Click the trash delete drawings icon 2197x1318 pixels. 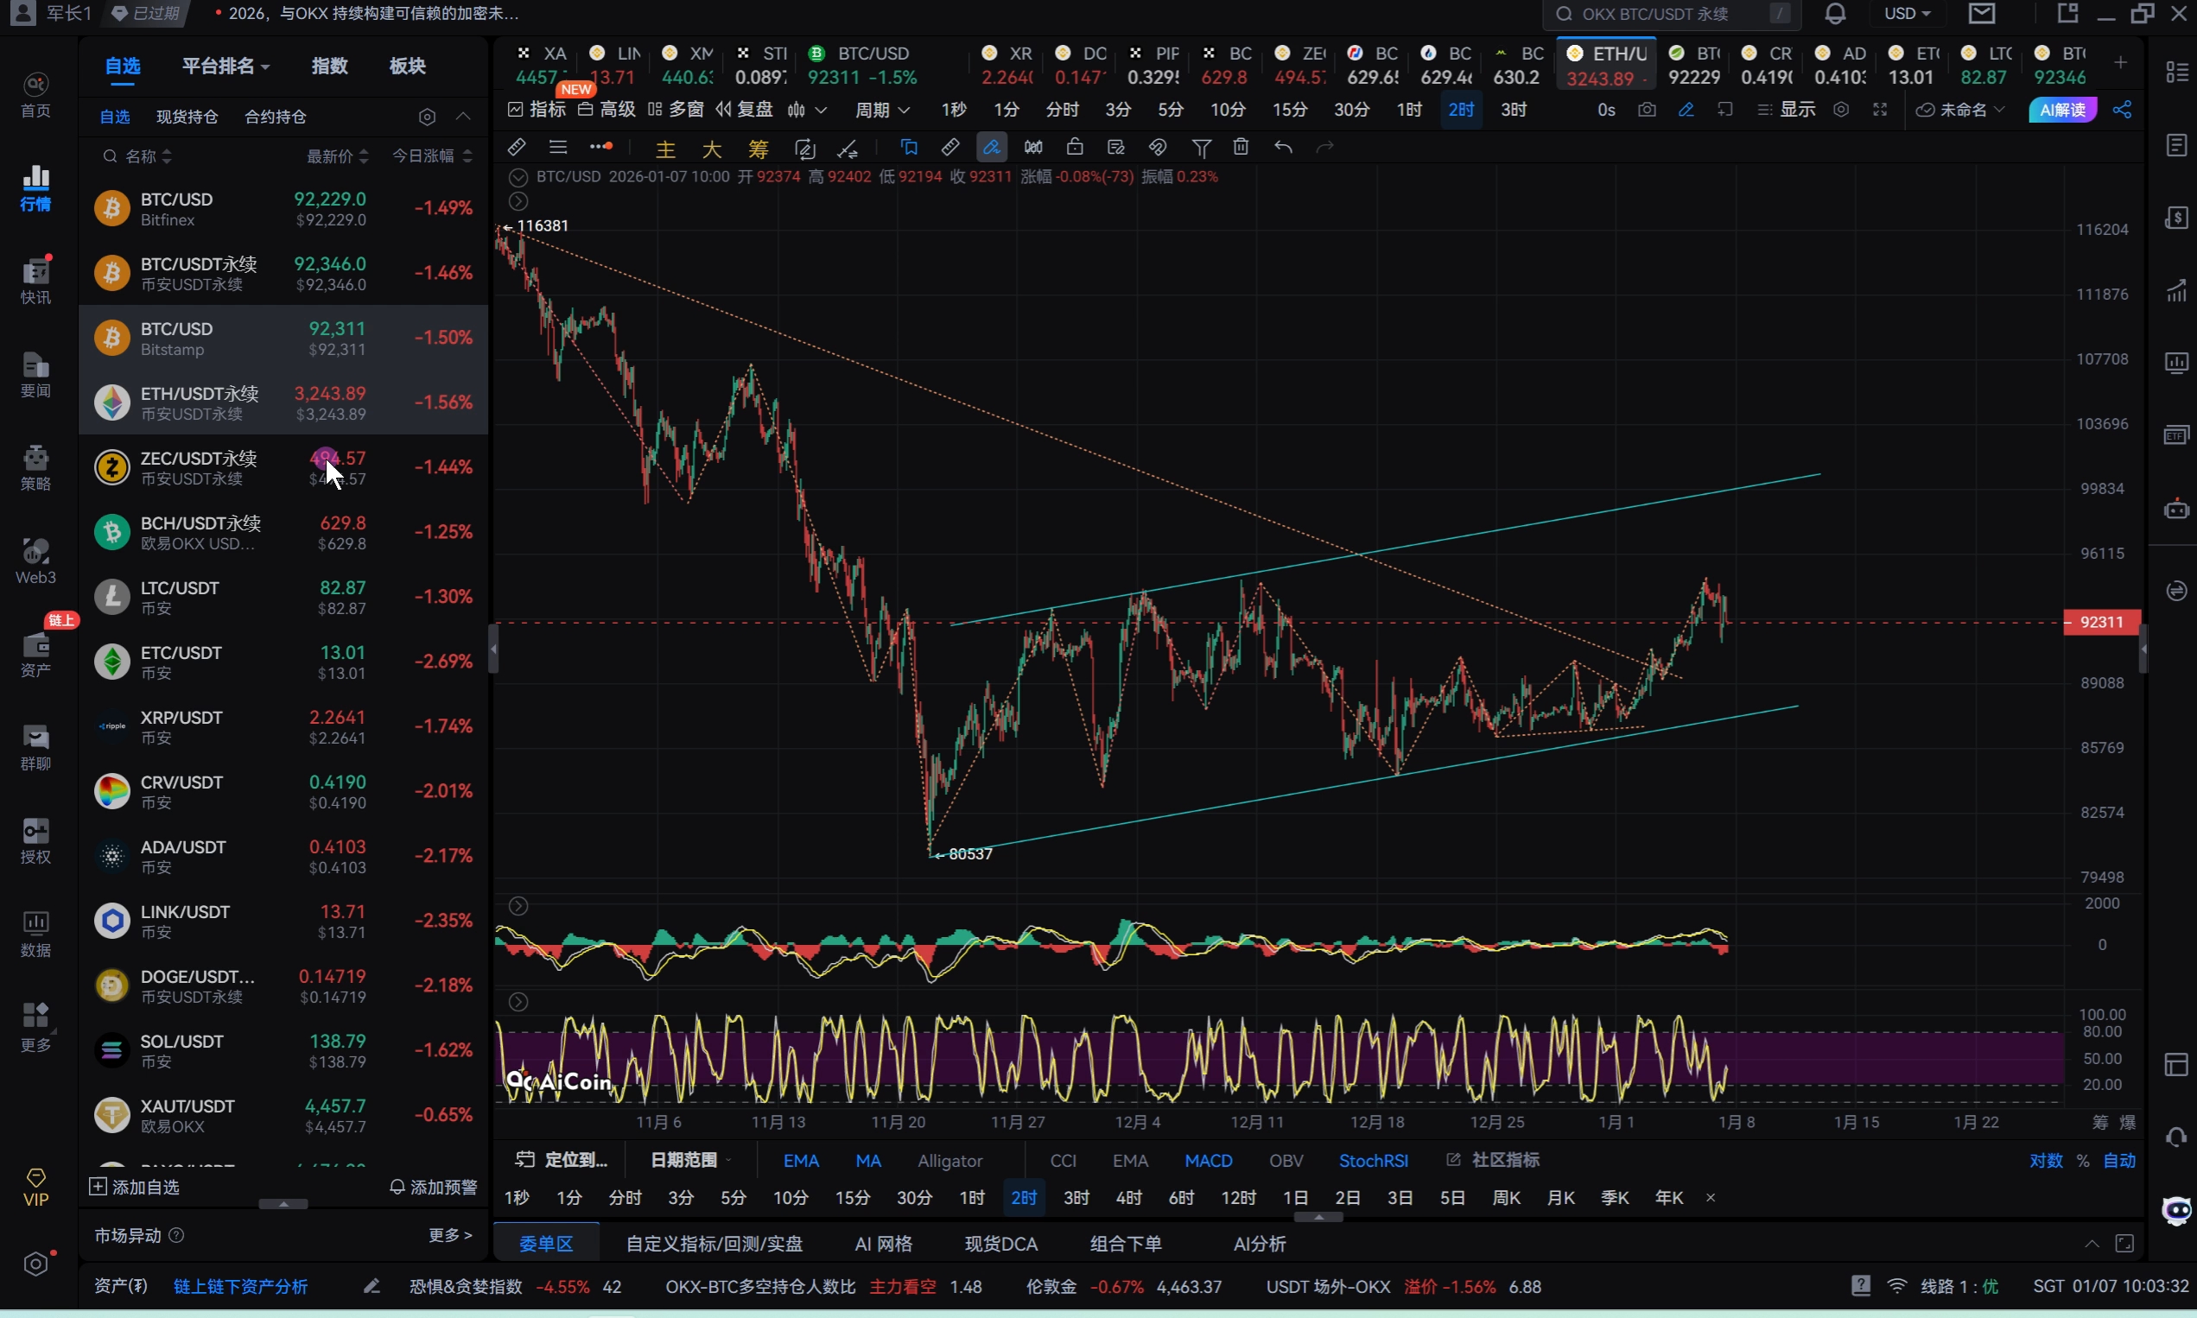click(1241, 147)
